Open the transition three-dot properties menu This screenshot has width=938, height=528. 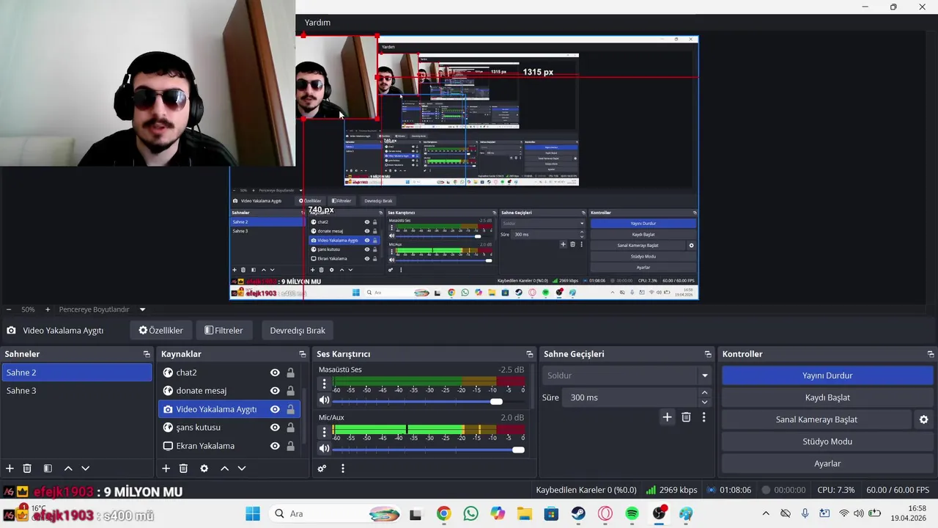(703, 417)
